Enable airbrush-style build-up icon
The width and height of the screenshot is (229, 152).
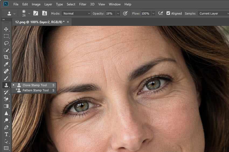click(x=161, y=13)
